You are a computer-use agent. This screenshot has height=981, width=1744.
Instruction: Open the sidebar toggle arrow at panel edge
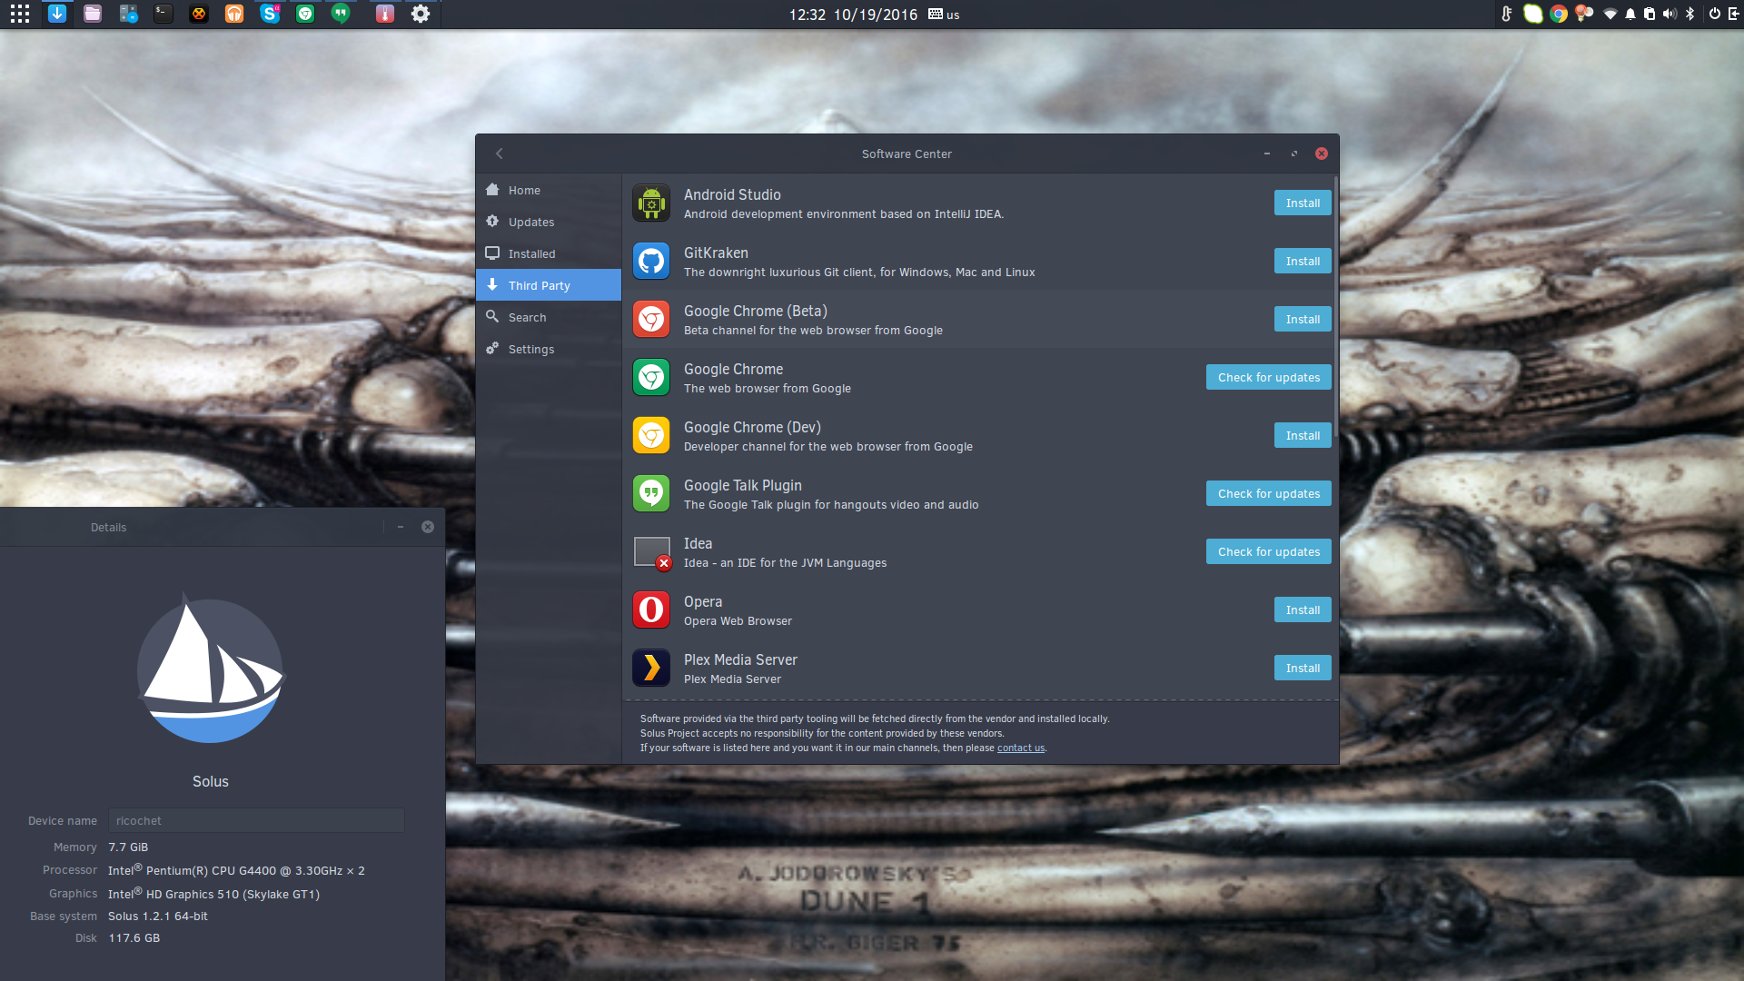point(1733,14)
